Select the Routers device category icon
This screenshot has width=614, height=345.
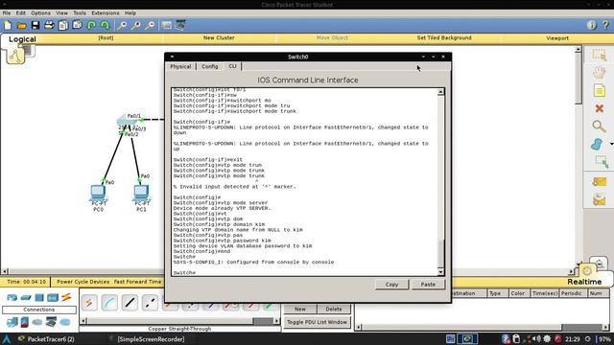[12, 298]
